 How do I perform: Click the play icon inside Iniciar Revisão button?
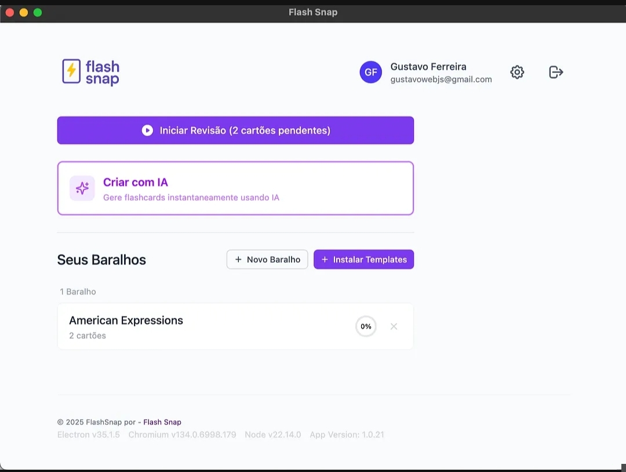point(147,130)
